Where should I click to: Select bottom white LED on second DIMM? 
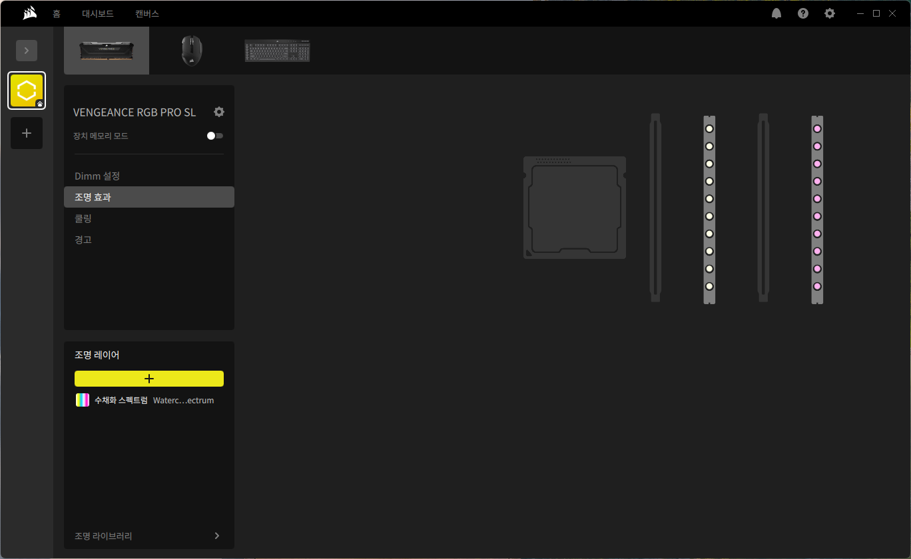click(709, 286)
